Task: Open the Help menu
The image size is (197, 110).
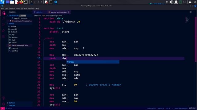Action: click(37, 9)
